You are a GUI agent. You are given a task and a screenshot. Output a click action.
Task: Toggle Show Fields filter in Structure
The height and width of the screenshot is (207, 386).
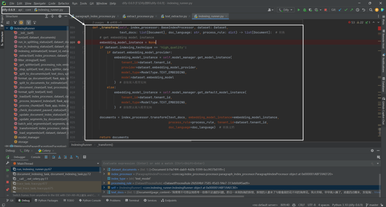21,23
